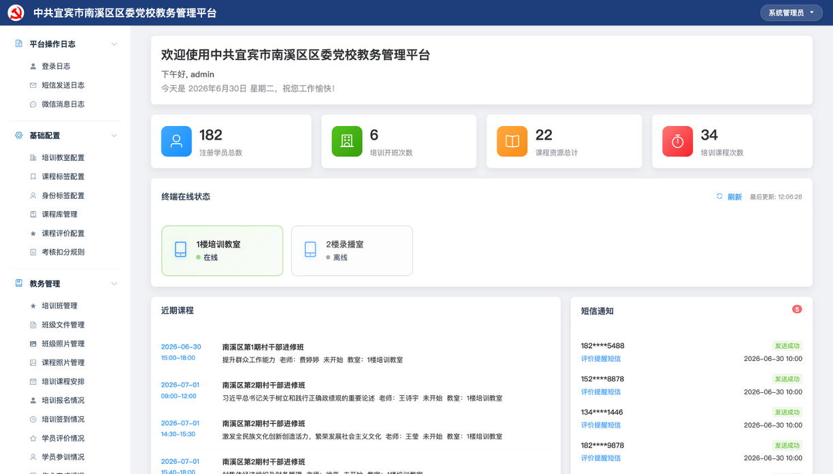Click the 终端在线状态 heading

coord(186,197)
